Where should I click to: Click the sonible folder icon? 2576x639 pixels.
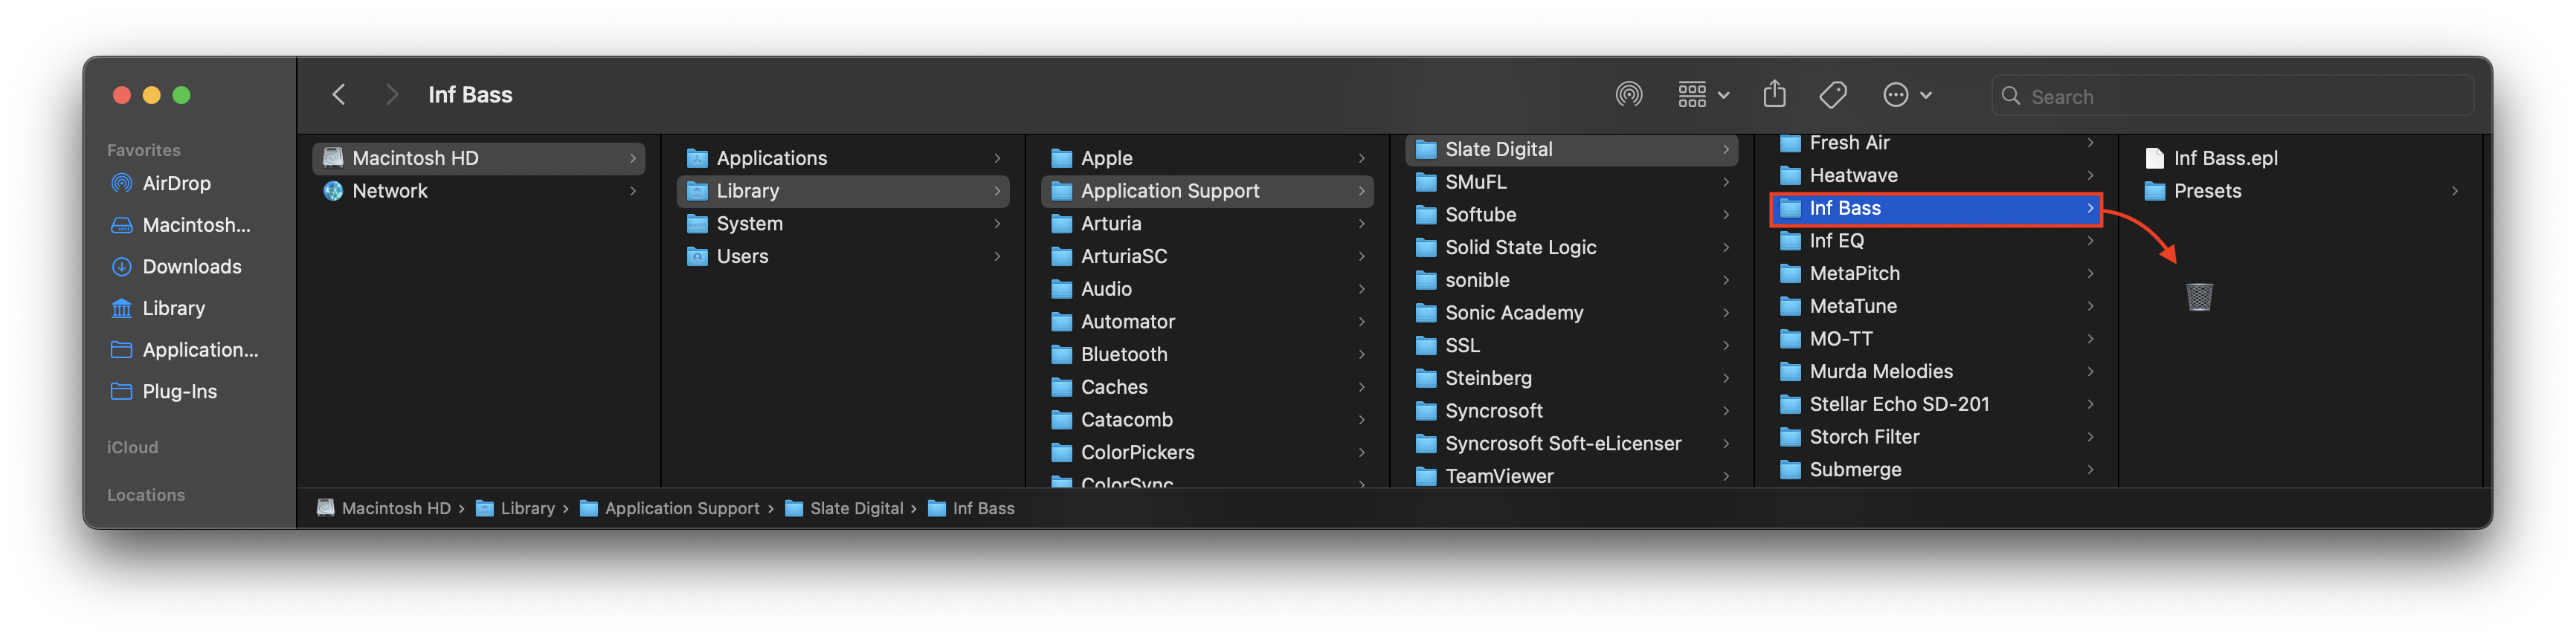click(x=1425, y=281)
